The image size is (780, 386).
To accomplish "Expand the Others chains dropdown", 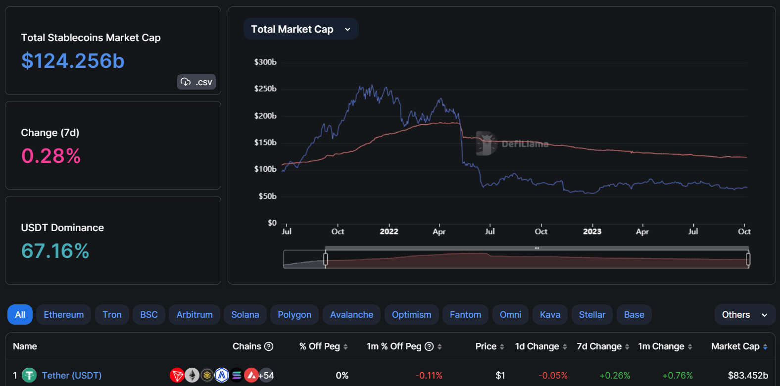I will pos(745,315).
